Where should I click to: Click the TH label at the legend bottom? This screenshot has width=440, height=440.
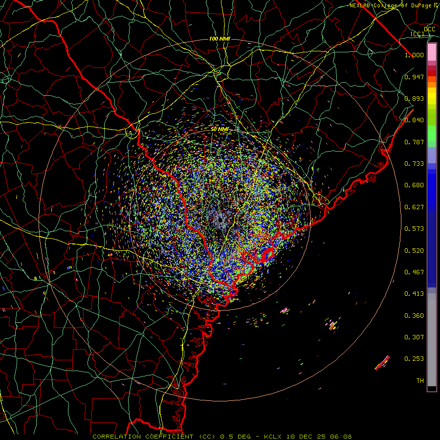pyautogui.click(x=420, y=381)
